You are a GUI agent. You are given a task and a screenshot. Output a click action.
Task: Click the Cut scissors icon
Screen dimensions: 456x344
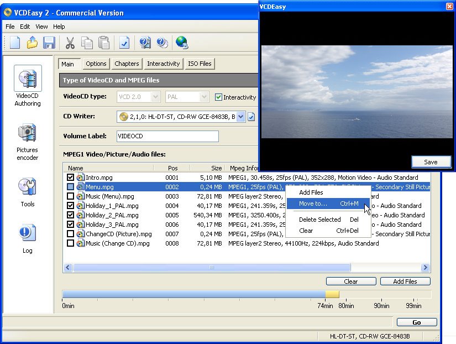[x=70, y=43]
